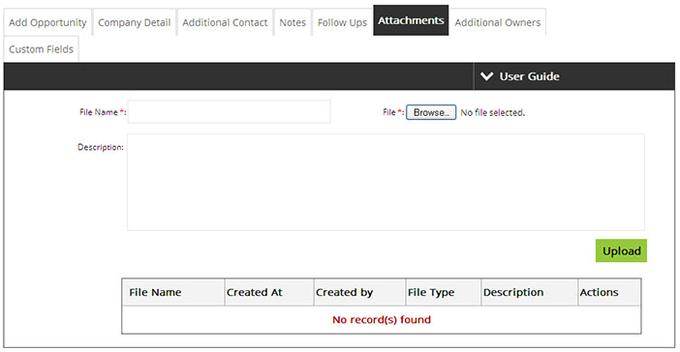Image resolution: width=680 pixels, height=352 pixels.
Task: Select the Attachments tab
Action: coord(411,20)
